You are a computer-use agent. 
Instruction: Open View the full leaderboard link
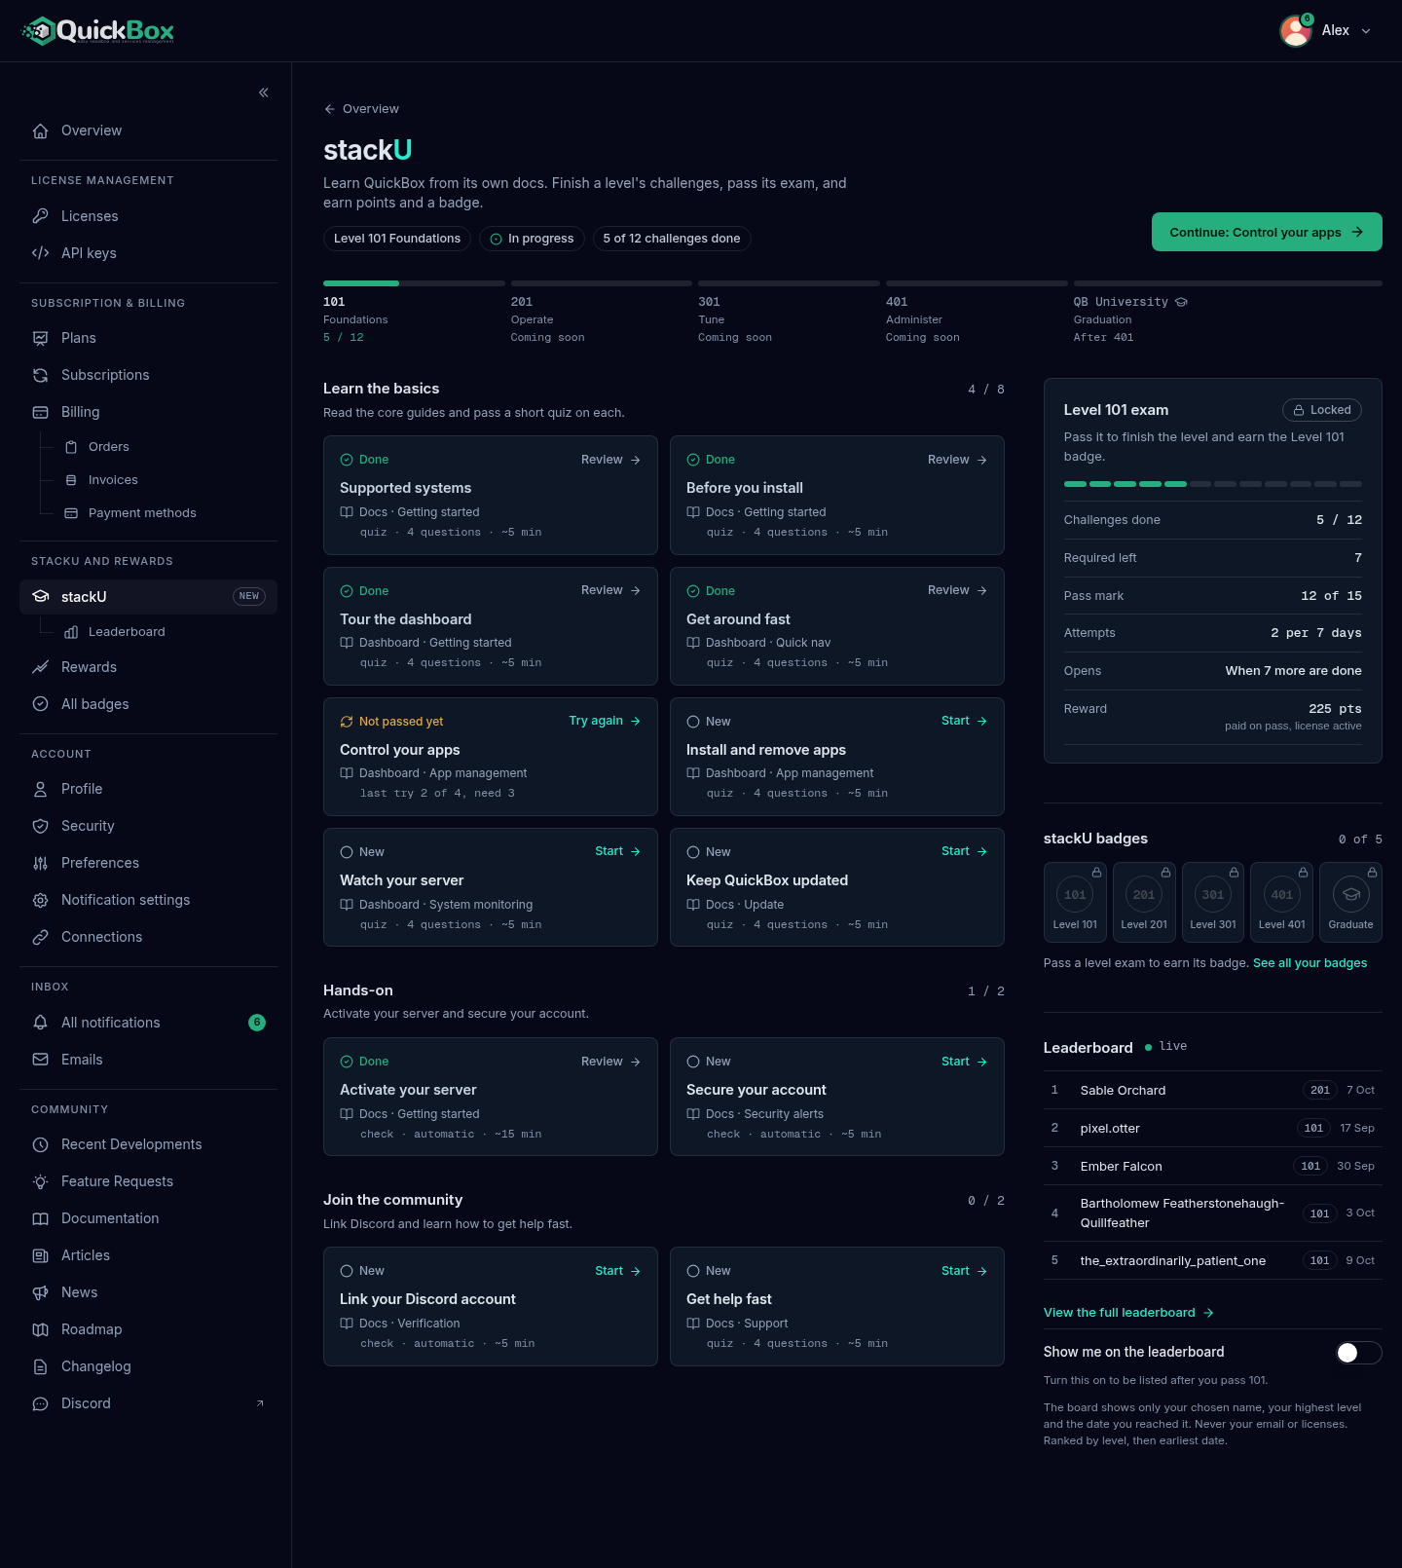(x=1128, y=1313)
